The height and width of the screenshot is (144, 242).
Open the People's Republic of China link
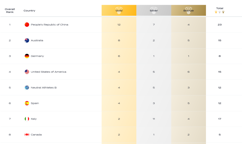pos(49,24)
